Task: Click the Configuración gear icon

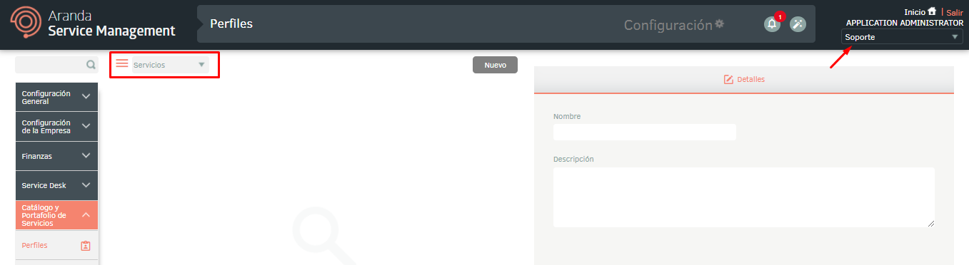Action: point(720,24)
